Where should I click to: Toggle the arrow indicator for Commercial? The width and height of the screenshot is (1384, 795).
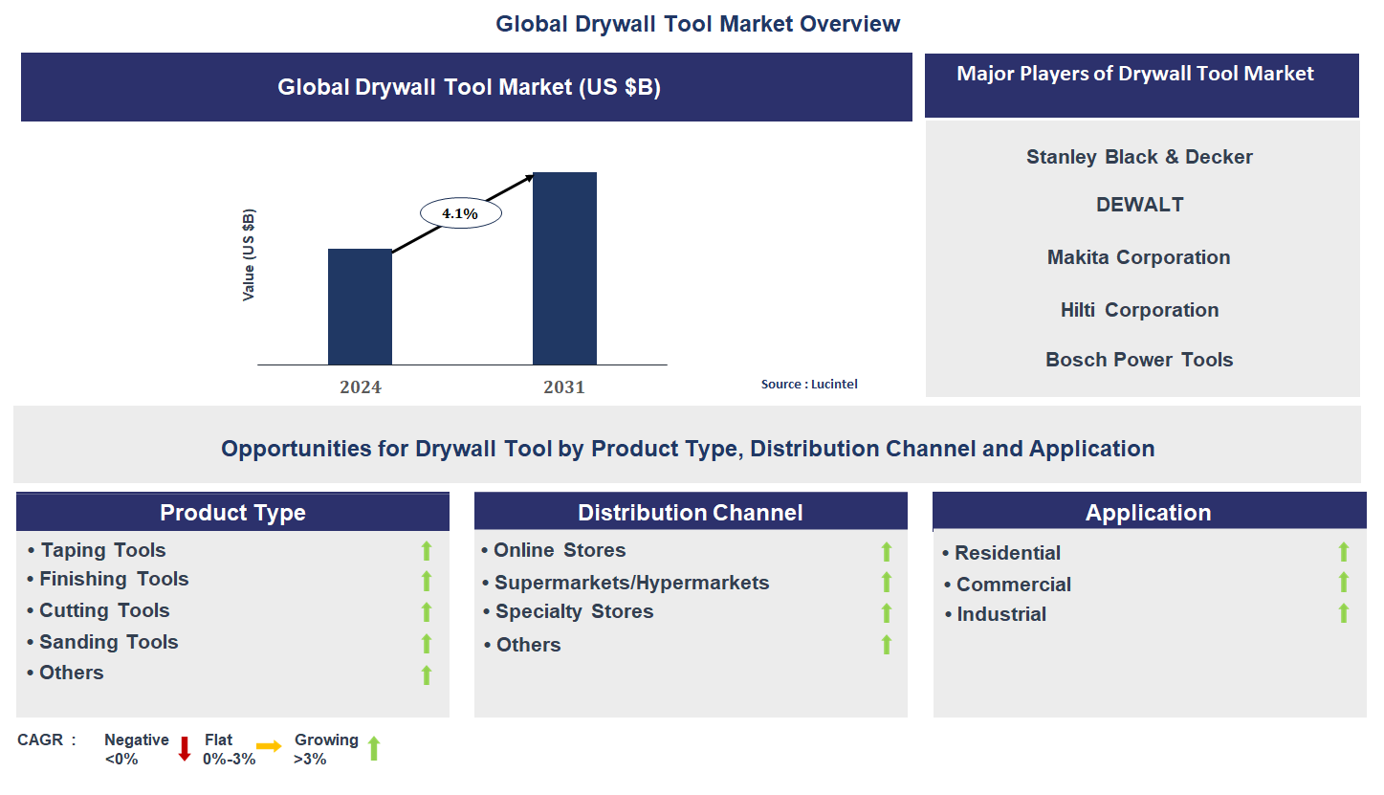[1344, 584]
